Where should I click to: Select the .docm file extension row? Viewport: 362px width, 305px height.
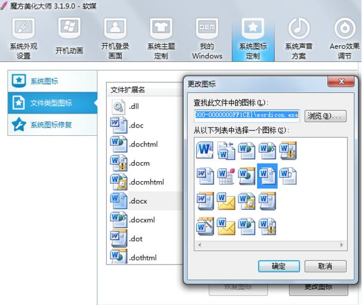[x=145, y=163]
